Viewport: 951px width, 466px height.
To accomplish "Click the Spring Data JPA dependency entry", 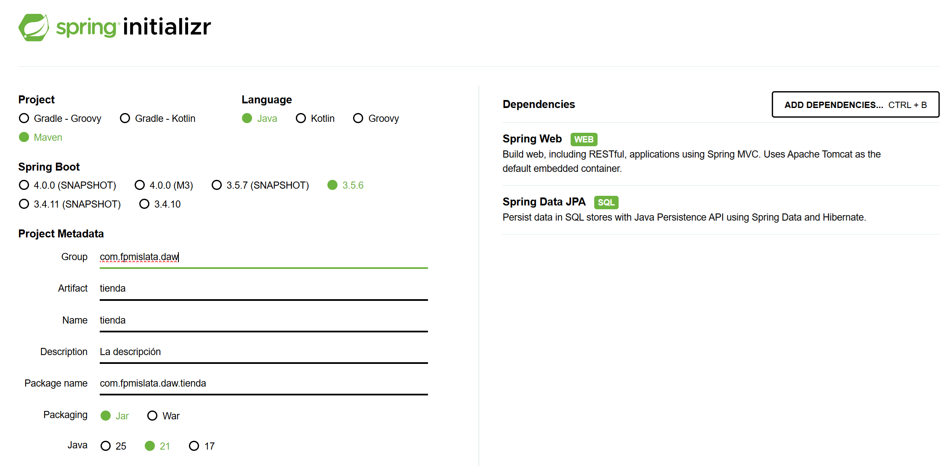I will click(544, 202).
